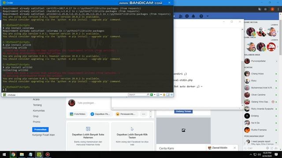
Task: Click create group icon in chat sidebar
Action: (276, 148)
